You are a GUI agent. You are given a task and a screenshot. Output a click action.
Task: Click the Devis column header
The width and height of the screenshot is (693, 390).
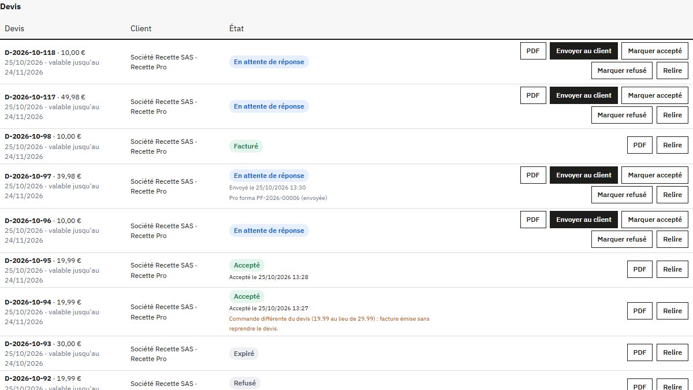14,28
